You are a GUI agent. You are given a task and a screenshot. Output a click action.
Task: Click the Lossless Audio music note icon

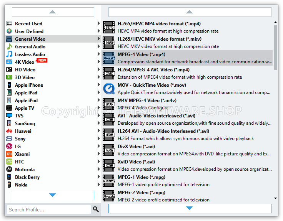coord(9,54)
